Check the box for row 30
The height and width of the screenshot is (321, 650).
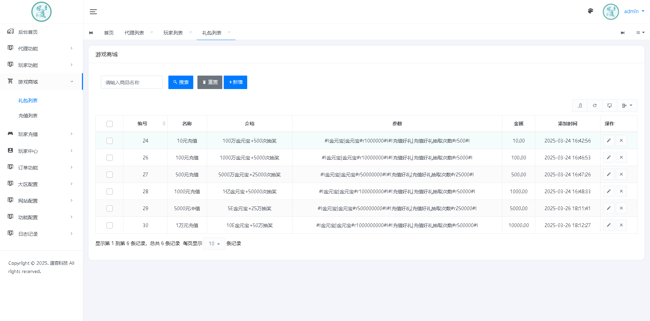click(x=110, y=225)
